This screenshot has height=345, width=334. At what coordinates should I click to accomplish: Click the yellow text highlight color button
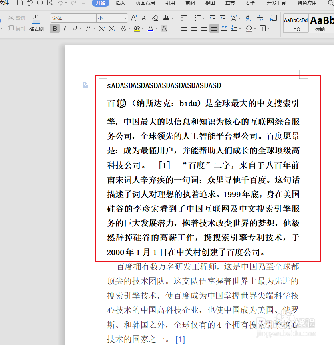click(x=137, y=28)
